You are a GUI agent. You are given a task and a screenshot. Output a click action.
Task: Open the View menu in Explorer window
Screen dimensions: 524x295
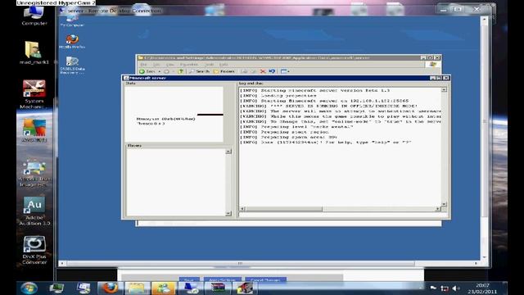coord(169,64)
